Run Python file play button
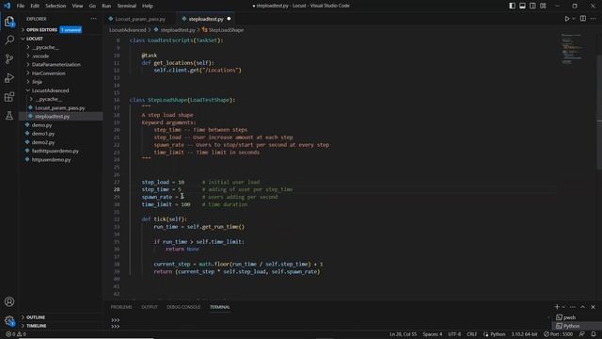 click(566, 19)
